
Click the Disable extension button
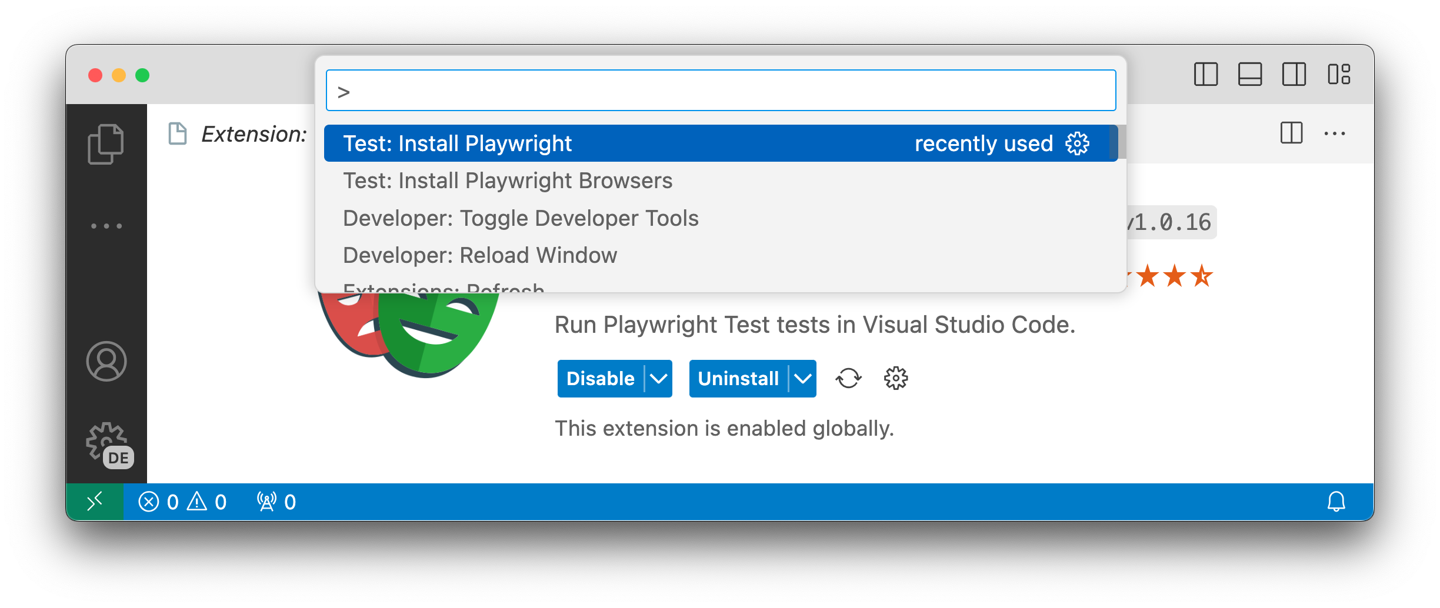tap(600, 379)
